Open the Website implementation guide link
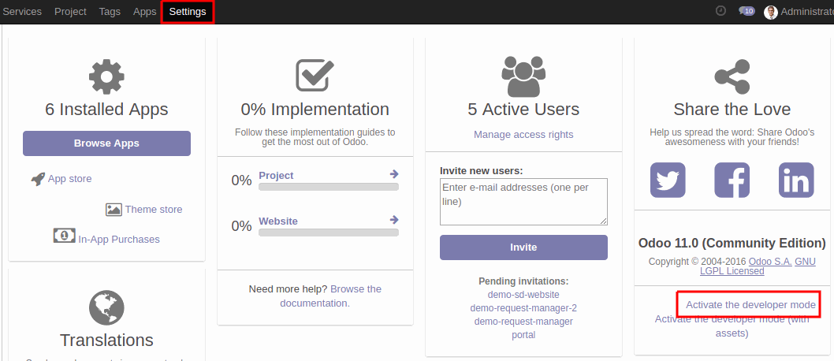The height and width of the screenshot is (361, 834). point(278,221)
